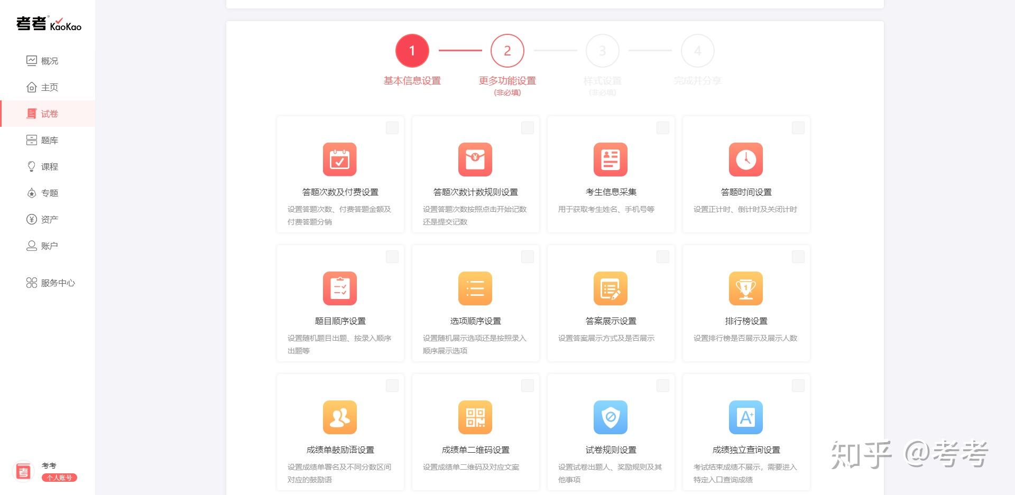Click the 答题次数及付费设置 title

340,192
